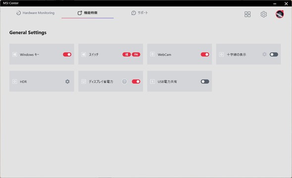The height and width of the screenshot is (178, 292).
Task: Click the Windows key icon in スイッチ card
Action: (126, 54)
